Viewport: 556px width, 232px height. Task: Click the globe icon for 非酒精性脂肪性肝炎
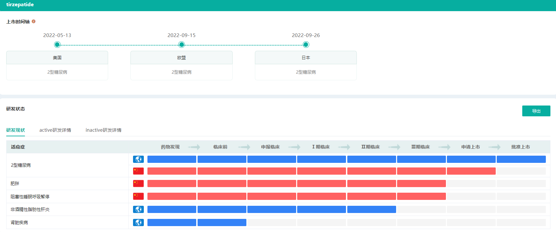(138, 209)
